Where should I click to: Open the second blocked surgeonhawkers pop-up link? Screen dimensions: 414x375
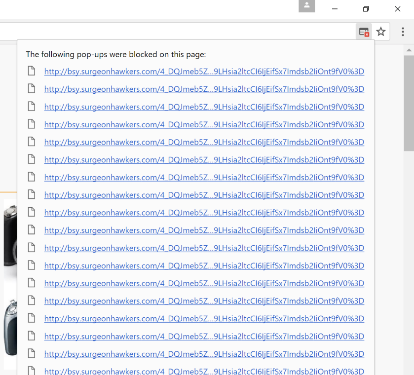pyautogui.click(x=204, y=89)
